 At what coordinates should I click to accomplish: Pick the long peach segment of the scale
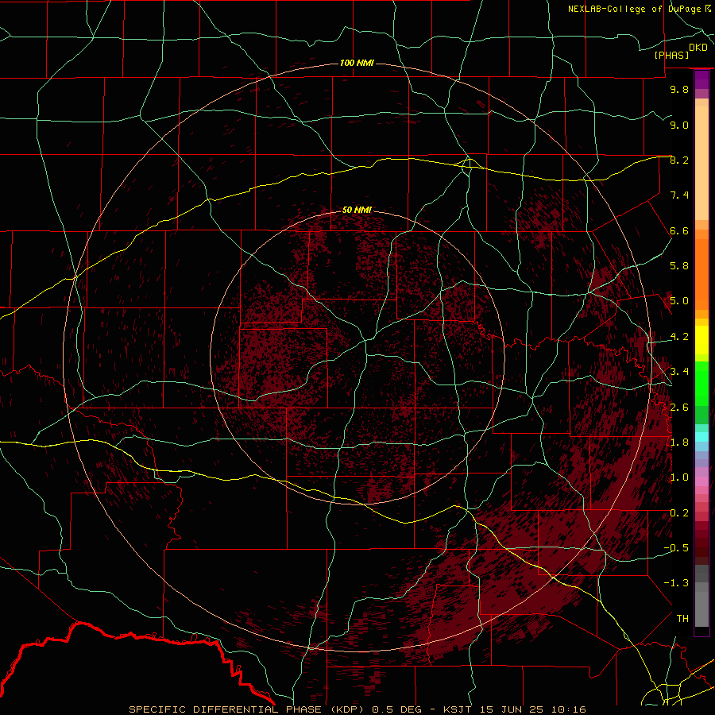pyautogui.click(x=701, y=164)
